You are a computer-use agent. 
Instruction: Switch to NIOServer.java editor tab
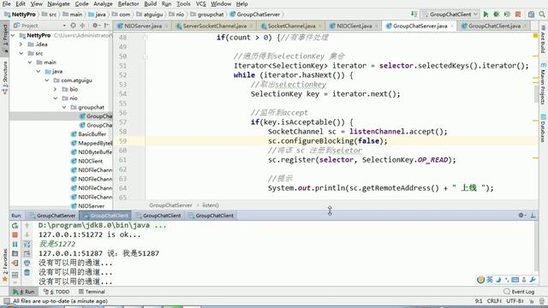[143, 26]
